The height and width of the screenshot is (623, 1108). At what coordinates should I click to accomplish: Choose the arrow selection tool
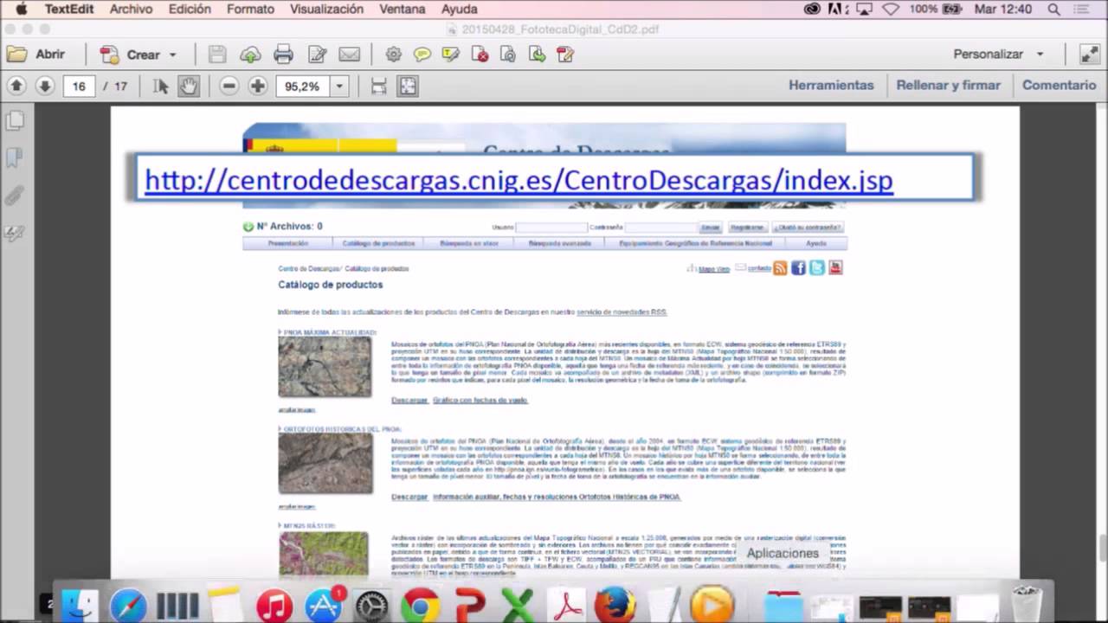point(161,86)
